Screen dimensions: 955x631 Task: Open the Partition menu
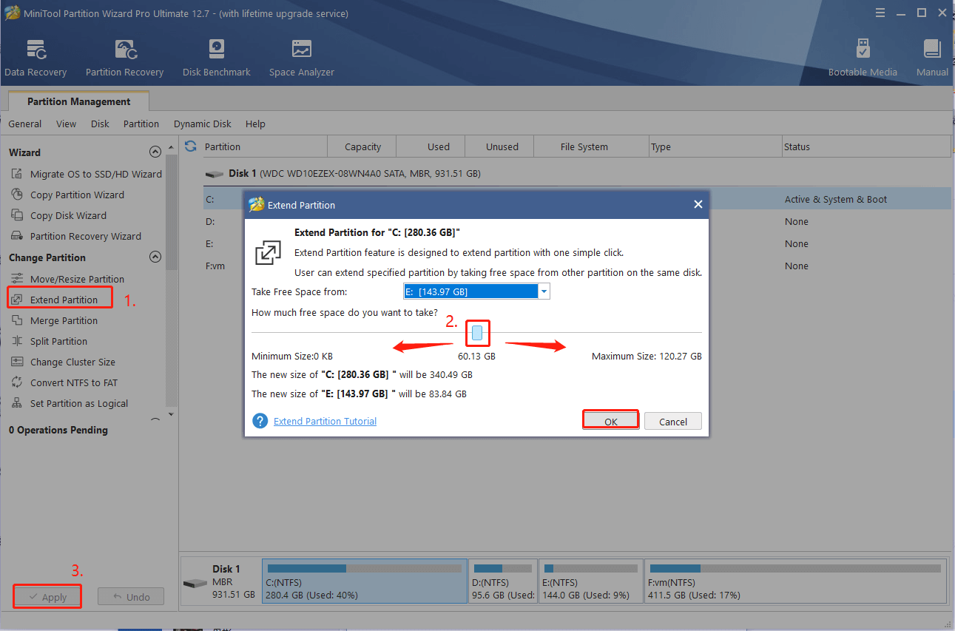tap(141, 124)
